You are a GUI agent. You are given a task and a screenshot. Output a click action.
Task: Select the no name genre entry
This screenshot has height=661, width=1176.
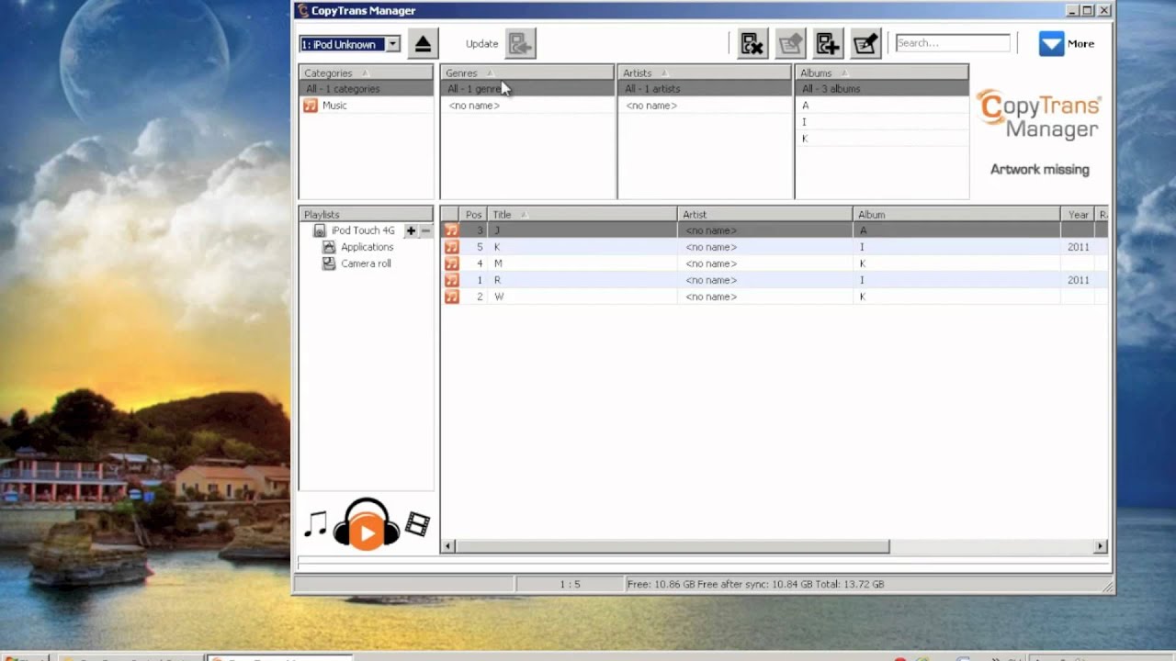tap(526, 106)
